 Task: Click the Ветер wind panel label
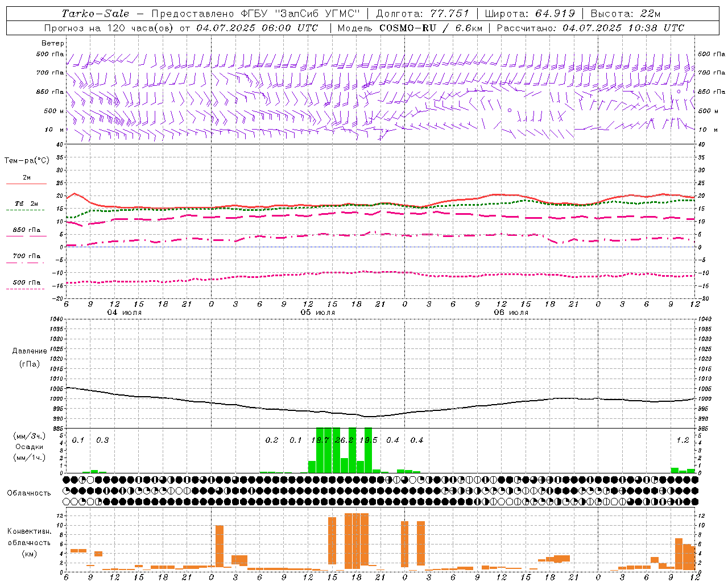[x=53, y=43]
